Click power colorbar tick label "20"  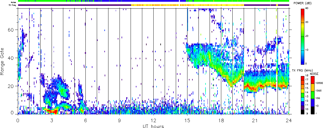[307, 36]
